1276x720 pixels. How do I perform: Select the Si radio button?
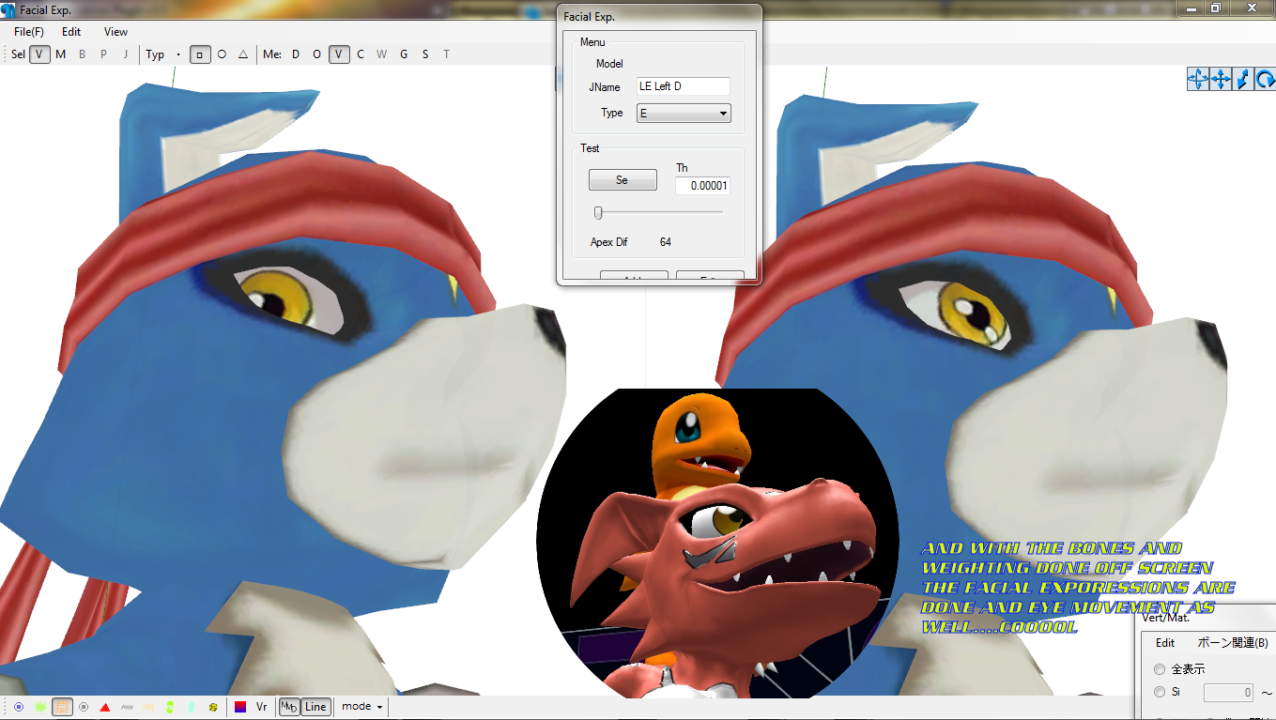[1160, 693]
